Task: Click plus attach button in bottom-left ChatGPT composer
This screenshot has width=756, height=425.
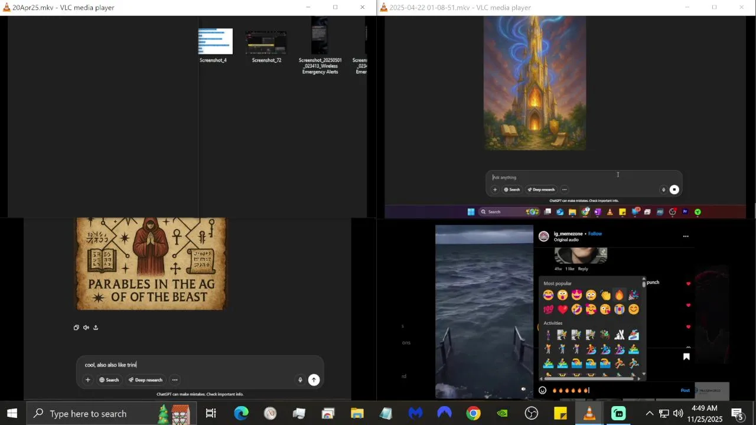Action: (88, 380)
